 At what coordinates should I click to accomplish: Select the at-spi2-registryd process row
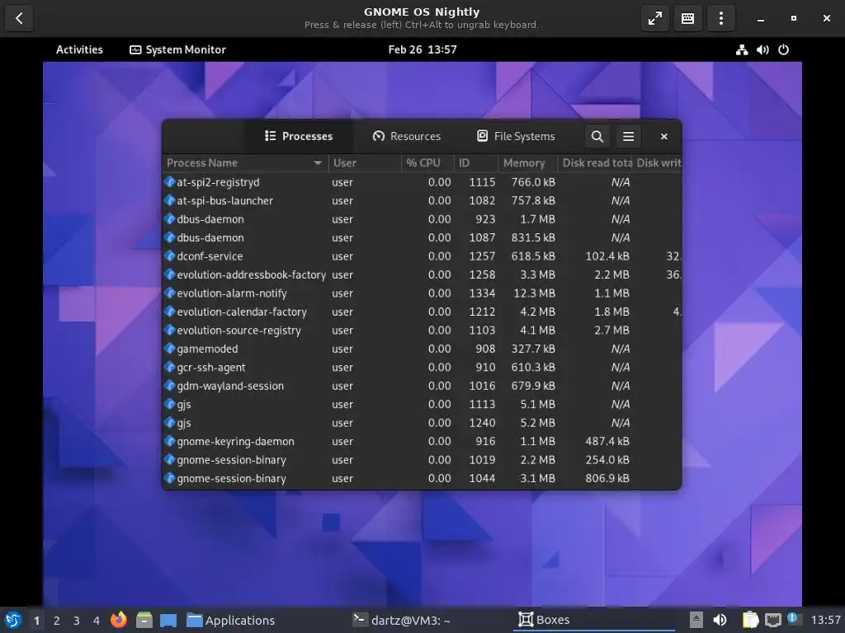coord(422,182)
